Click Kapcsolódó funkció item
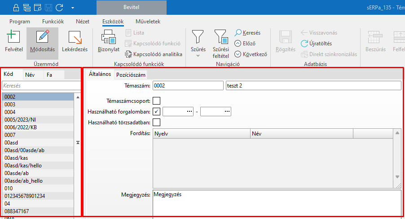The image size is (405, 219). tap(153, 44)
